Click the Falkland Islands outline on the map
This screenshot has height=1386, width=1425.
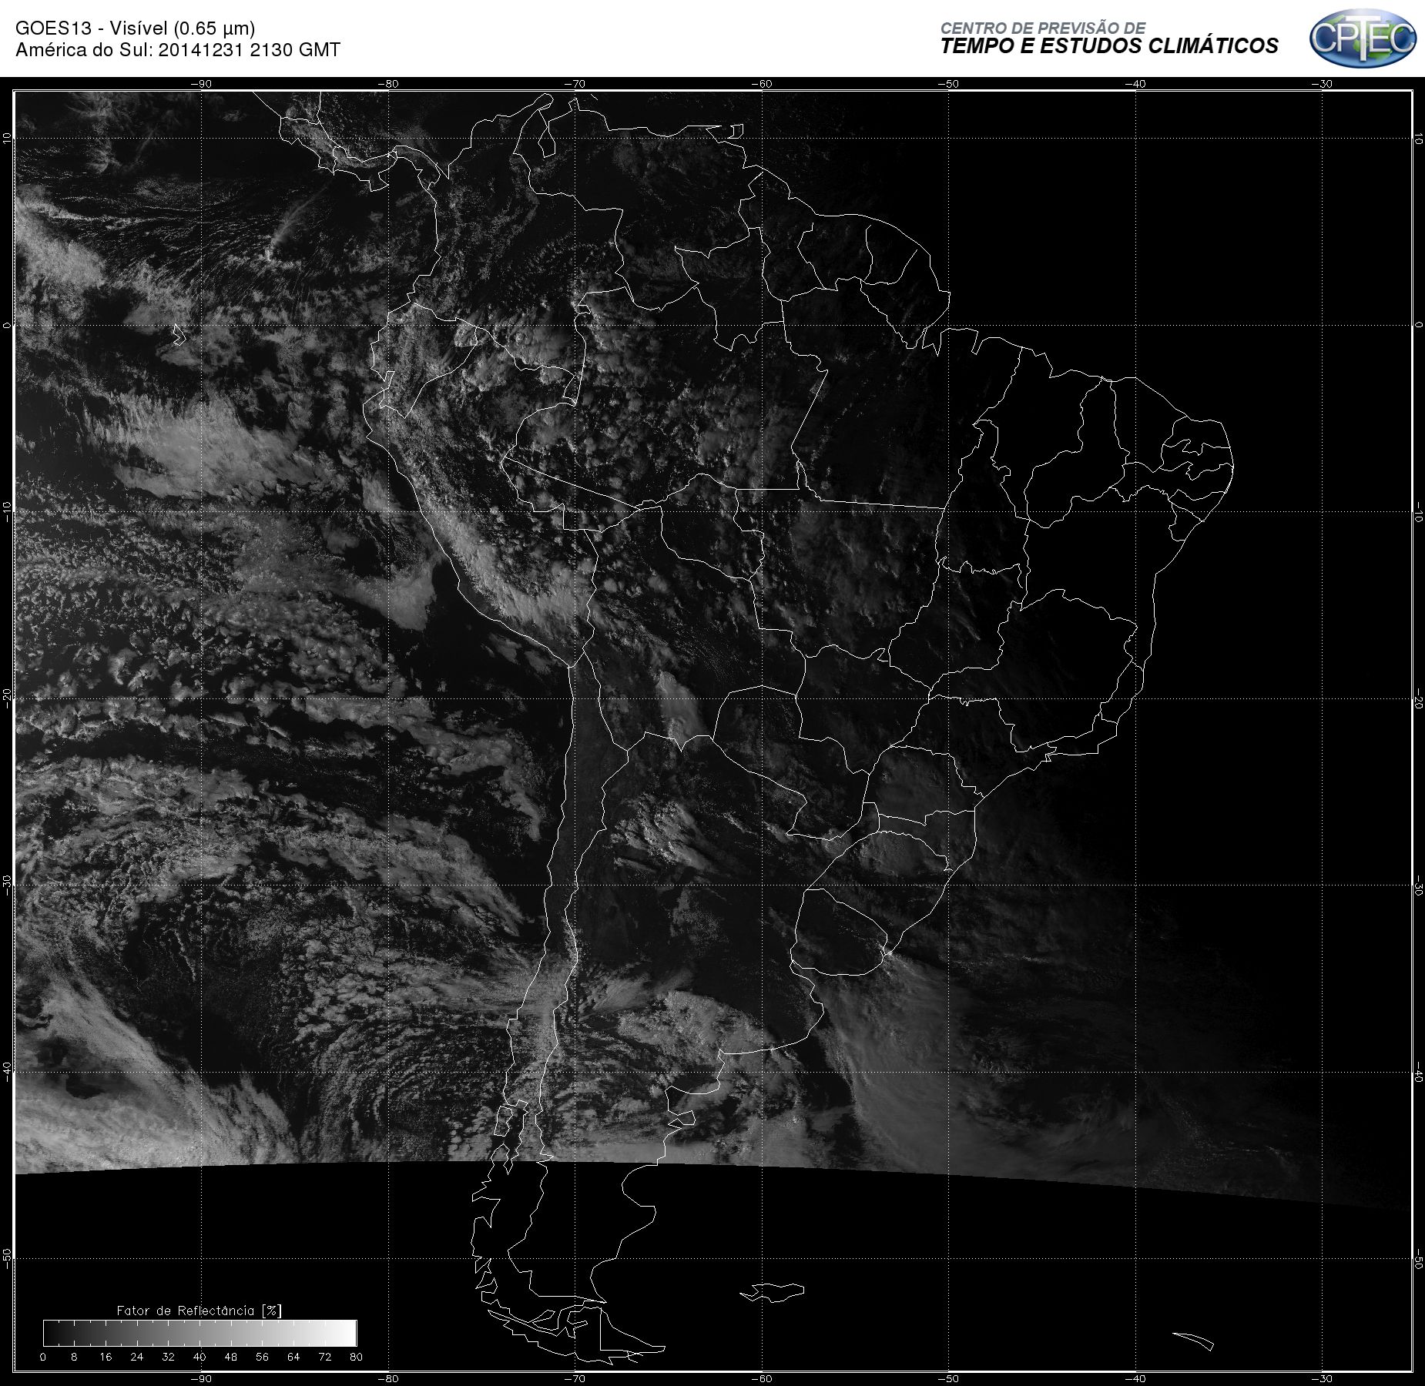point(773,1292)
